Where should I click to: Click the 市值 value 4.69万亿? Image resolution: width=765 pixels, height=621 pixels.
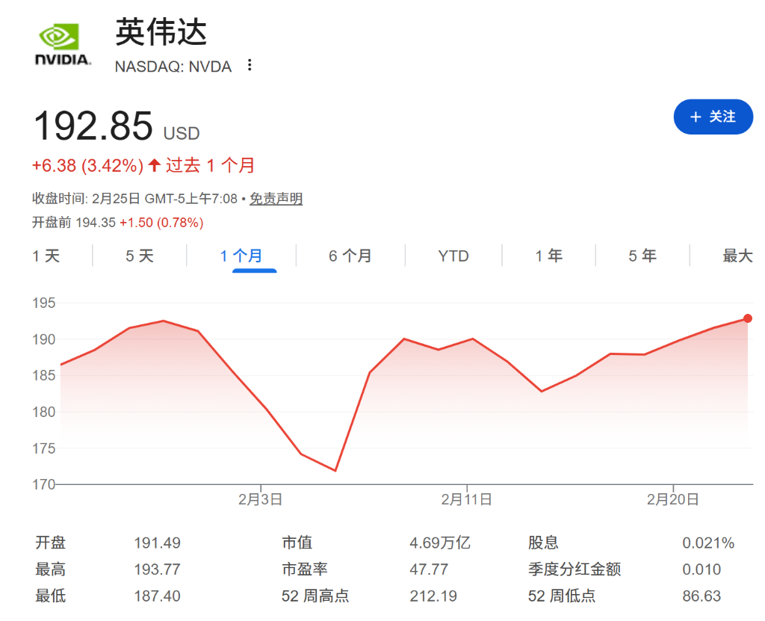[440, 543]
